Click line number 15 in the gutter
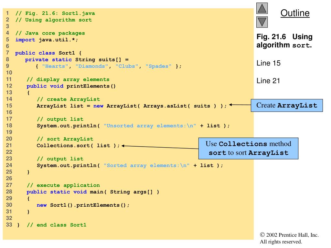Screen dimensions: 331x248 [9, 106]
